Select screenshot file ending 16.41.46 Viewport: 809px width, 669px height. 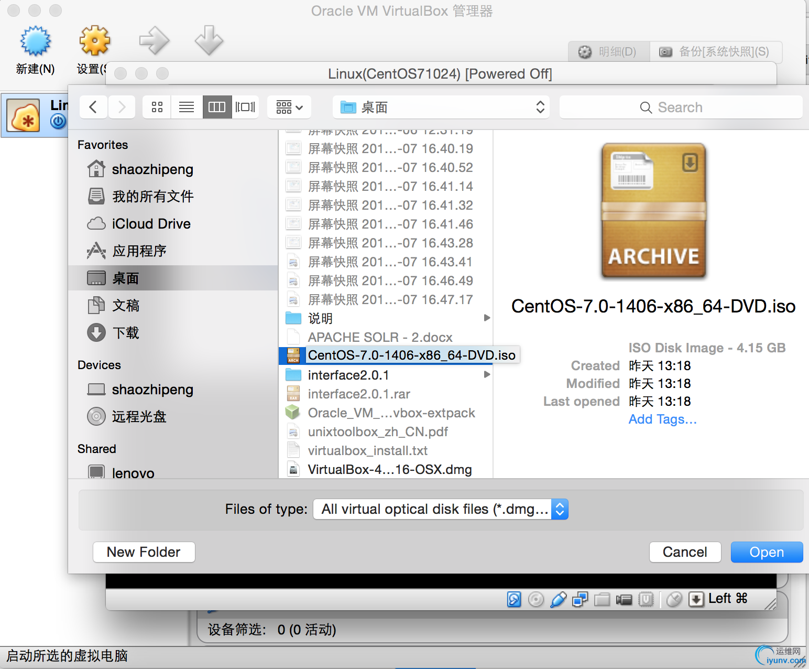pyautogui.click(x=386, y=224)
